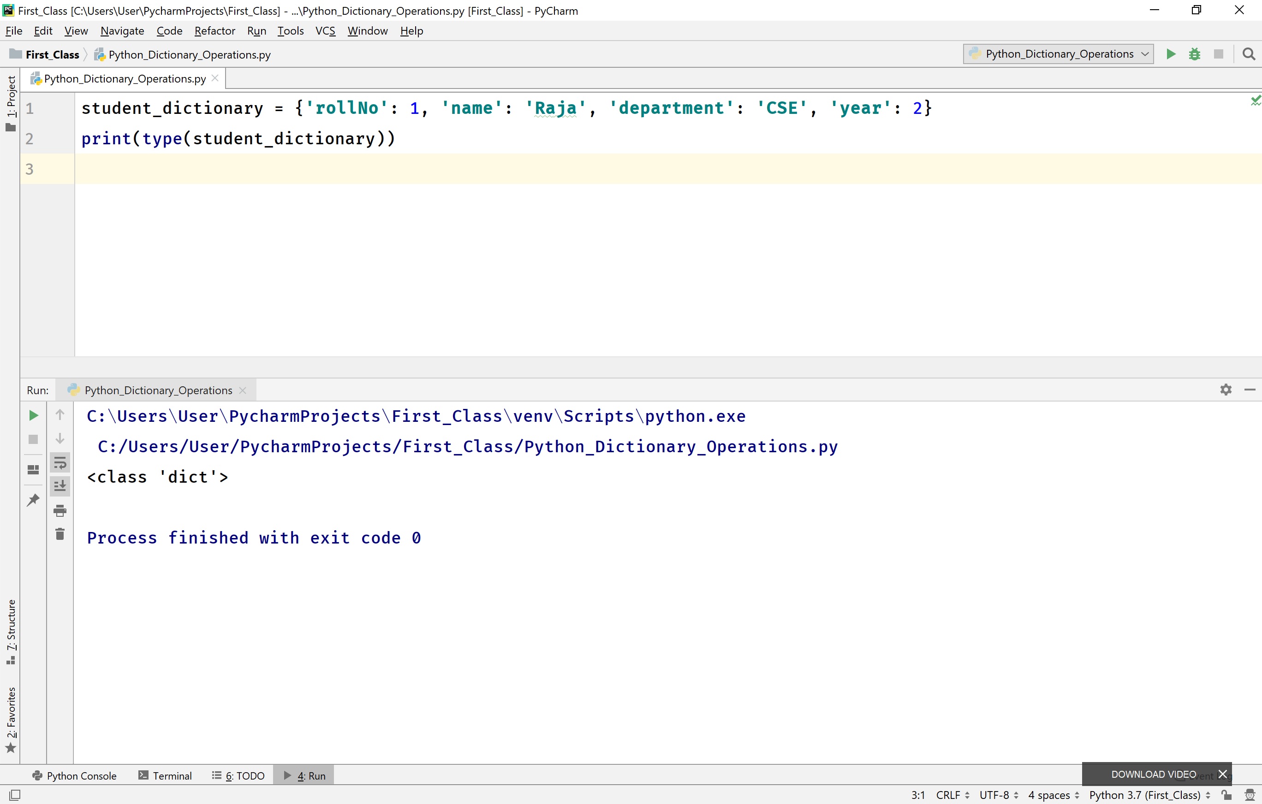Toggle scroll to end in Run console
The height and width of the screenshot is (804, 1262).
pos(60,486)
